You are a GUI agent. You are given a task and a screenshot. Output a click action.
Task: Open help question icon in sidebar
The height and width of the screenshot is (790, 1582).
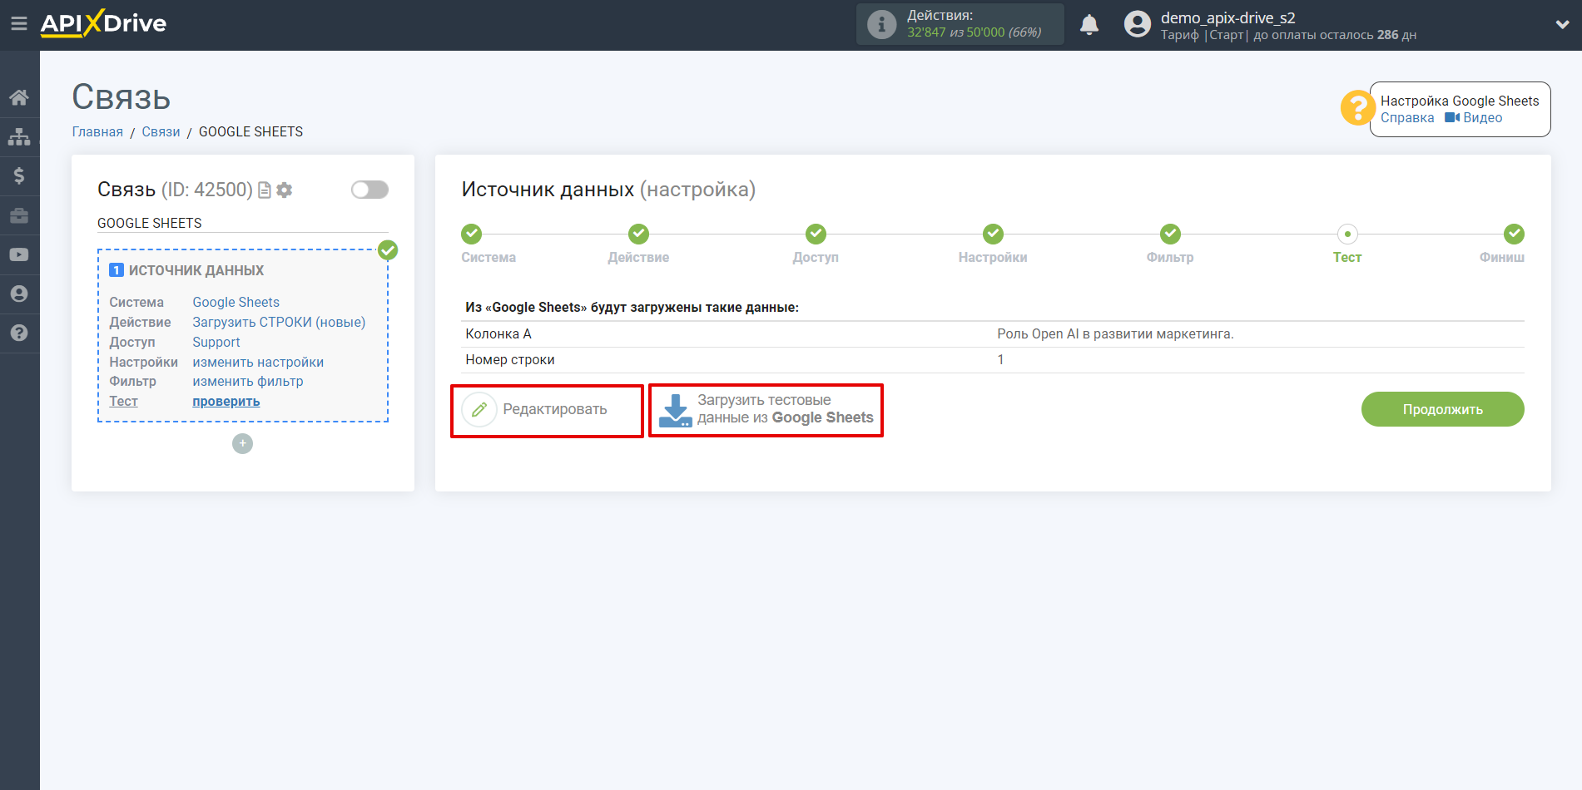19,333
